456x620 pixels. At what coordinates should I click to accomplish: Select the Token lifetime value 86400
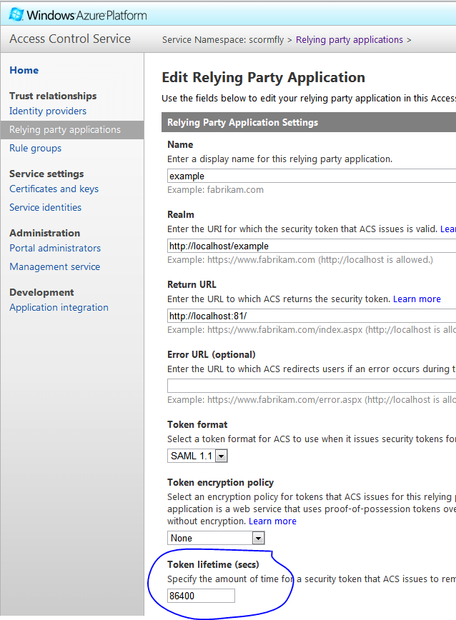tap(201, 595)
